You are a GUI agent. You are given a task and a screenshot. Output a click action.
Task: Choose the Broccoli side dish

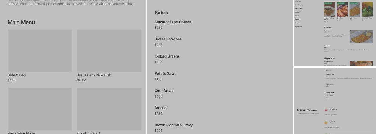(161, 108)
